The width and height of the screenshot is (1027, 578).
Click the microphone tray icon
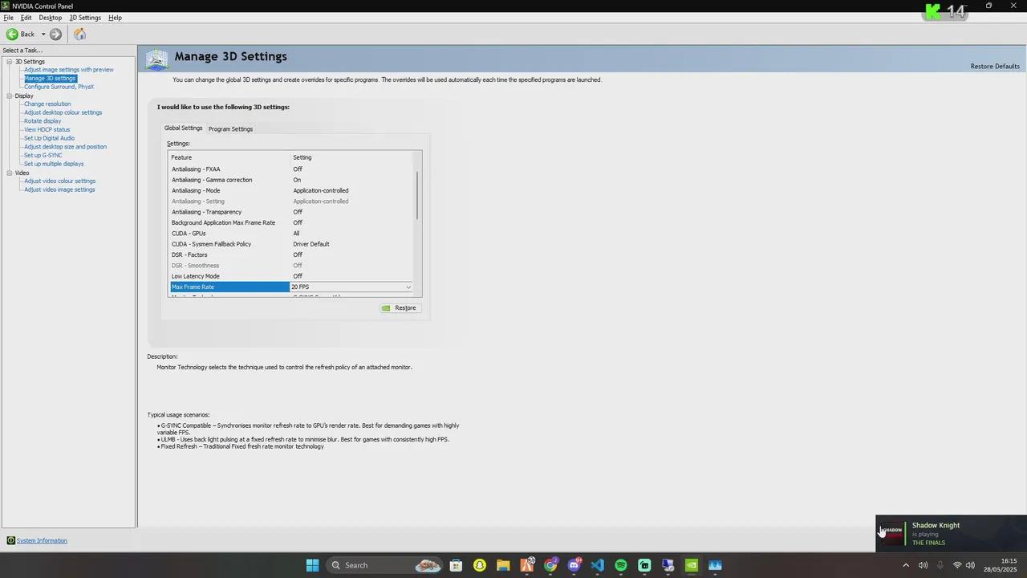[940, 565]
